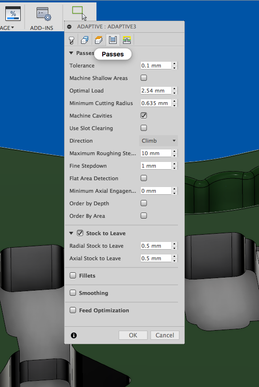Confirm settings with the OK button

(x=133, y=335)
